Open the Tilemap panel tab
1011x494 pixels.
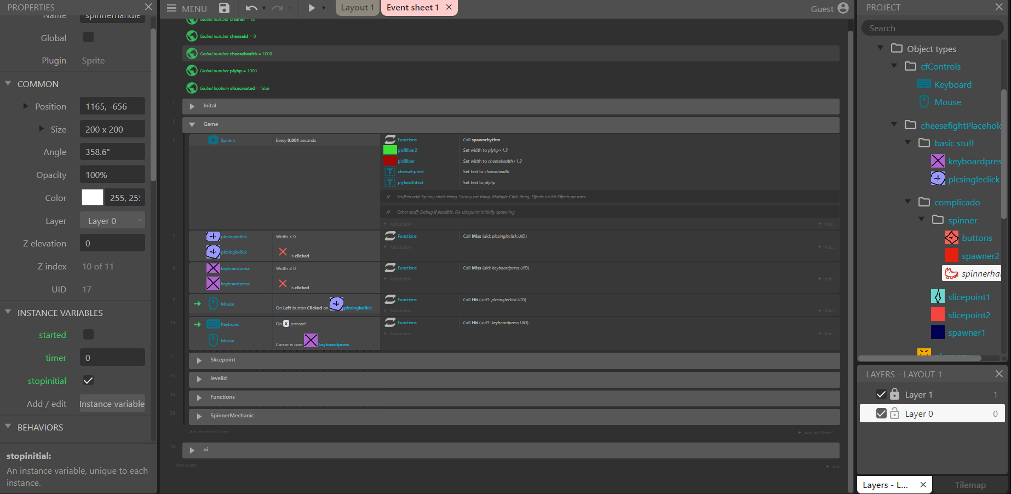970,485
